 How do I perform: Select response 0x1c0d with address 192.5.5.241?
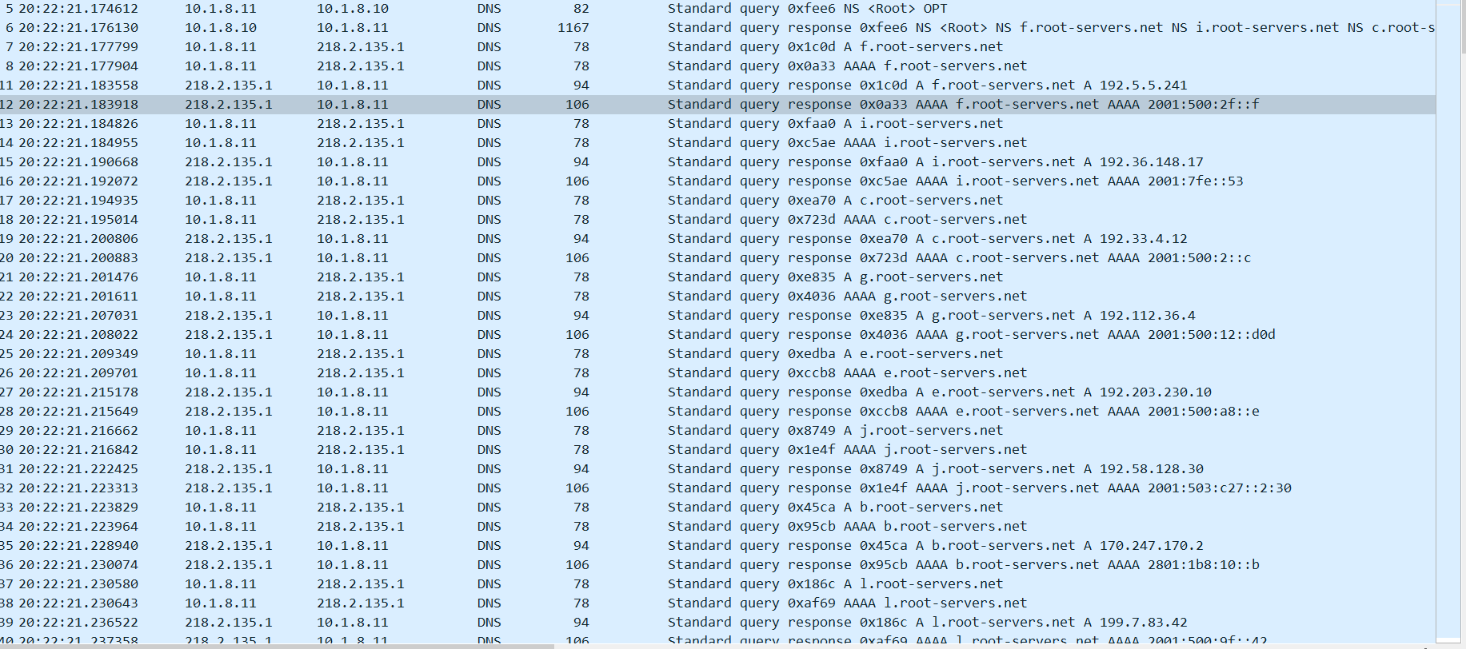point(717,86)
